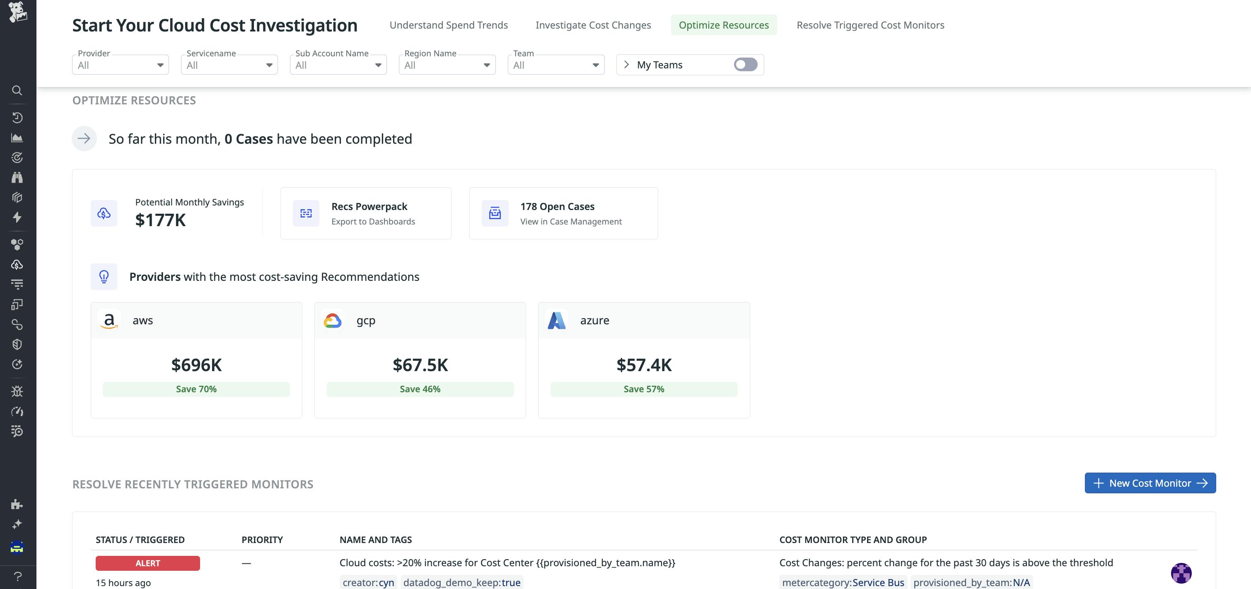
Task: Click the puzzle piece integrations icon
Action: click(17, 504)
